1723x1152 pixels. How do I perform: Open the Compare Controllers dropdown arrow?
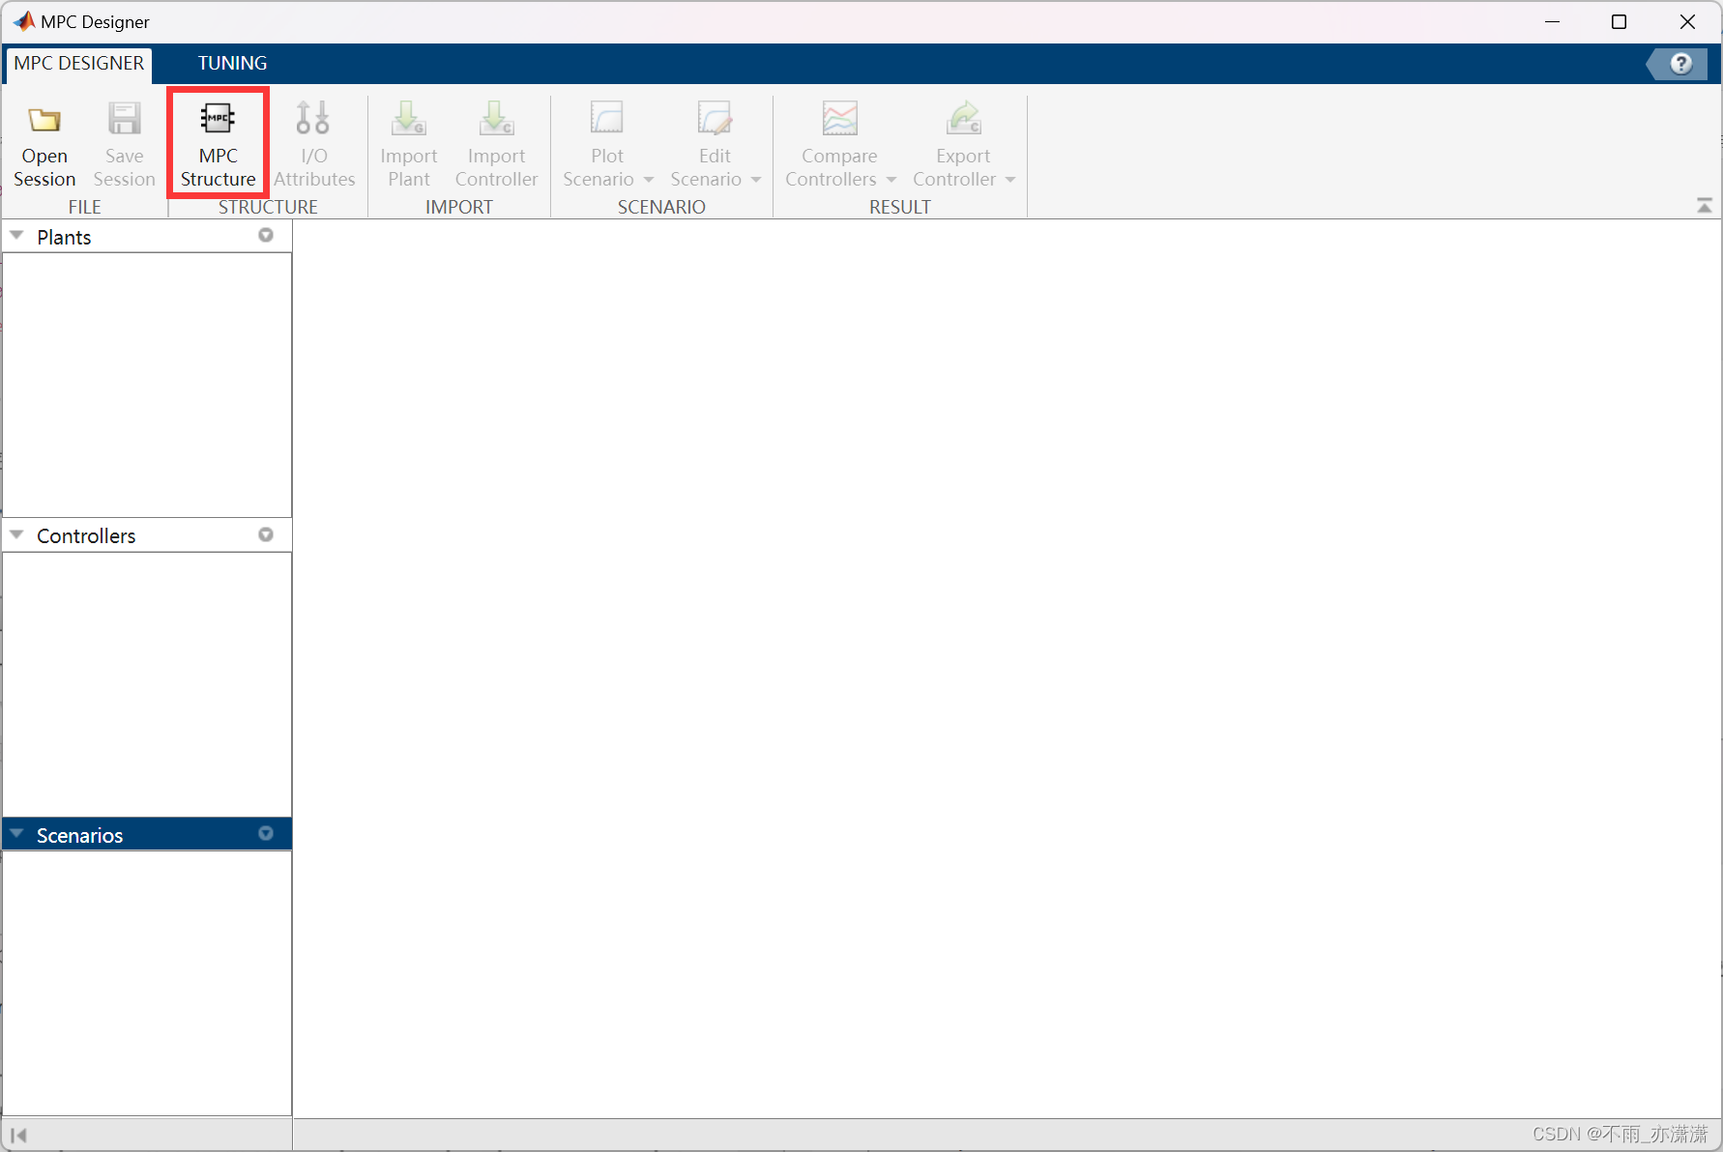891,180
